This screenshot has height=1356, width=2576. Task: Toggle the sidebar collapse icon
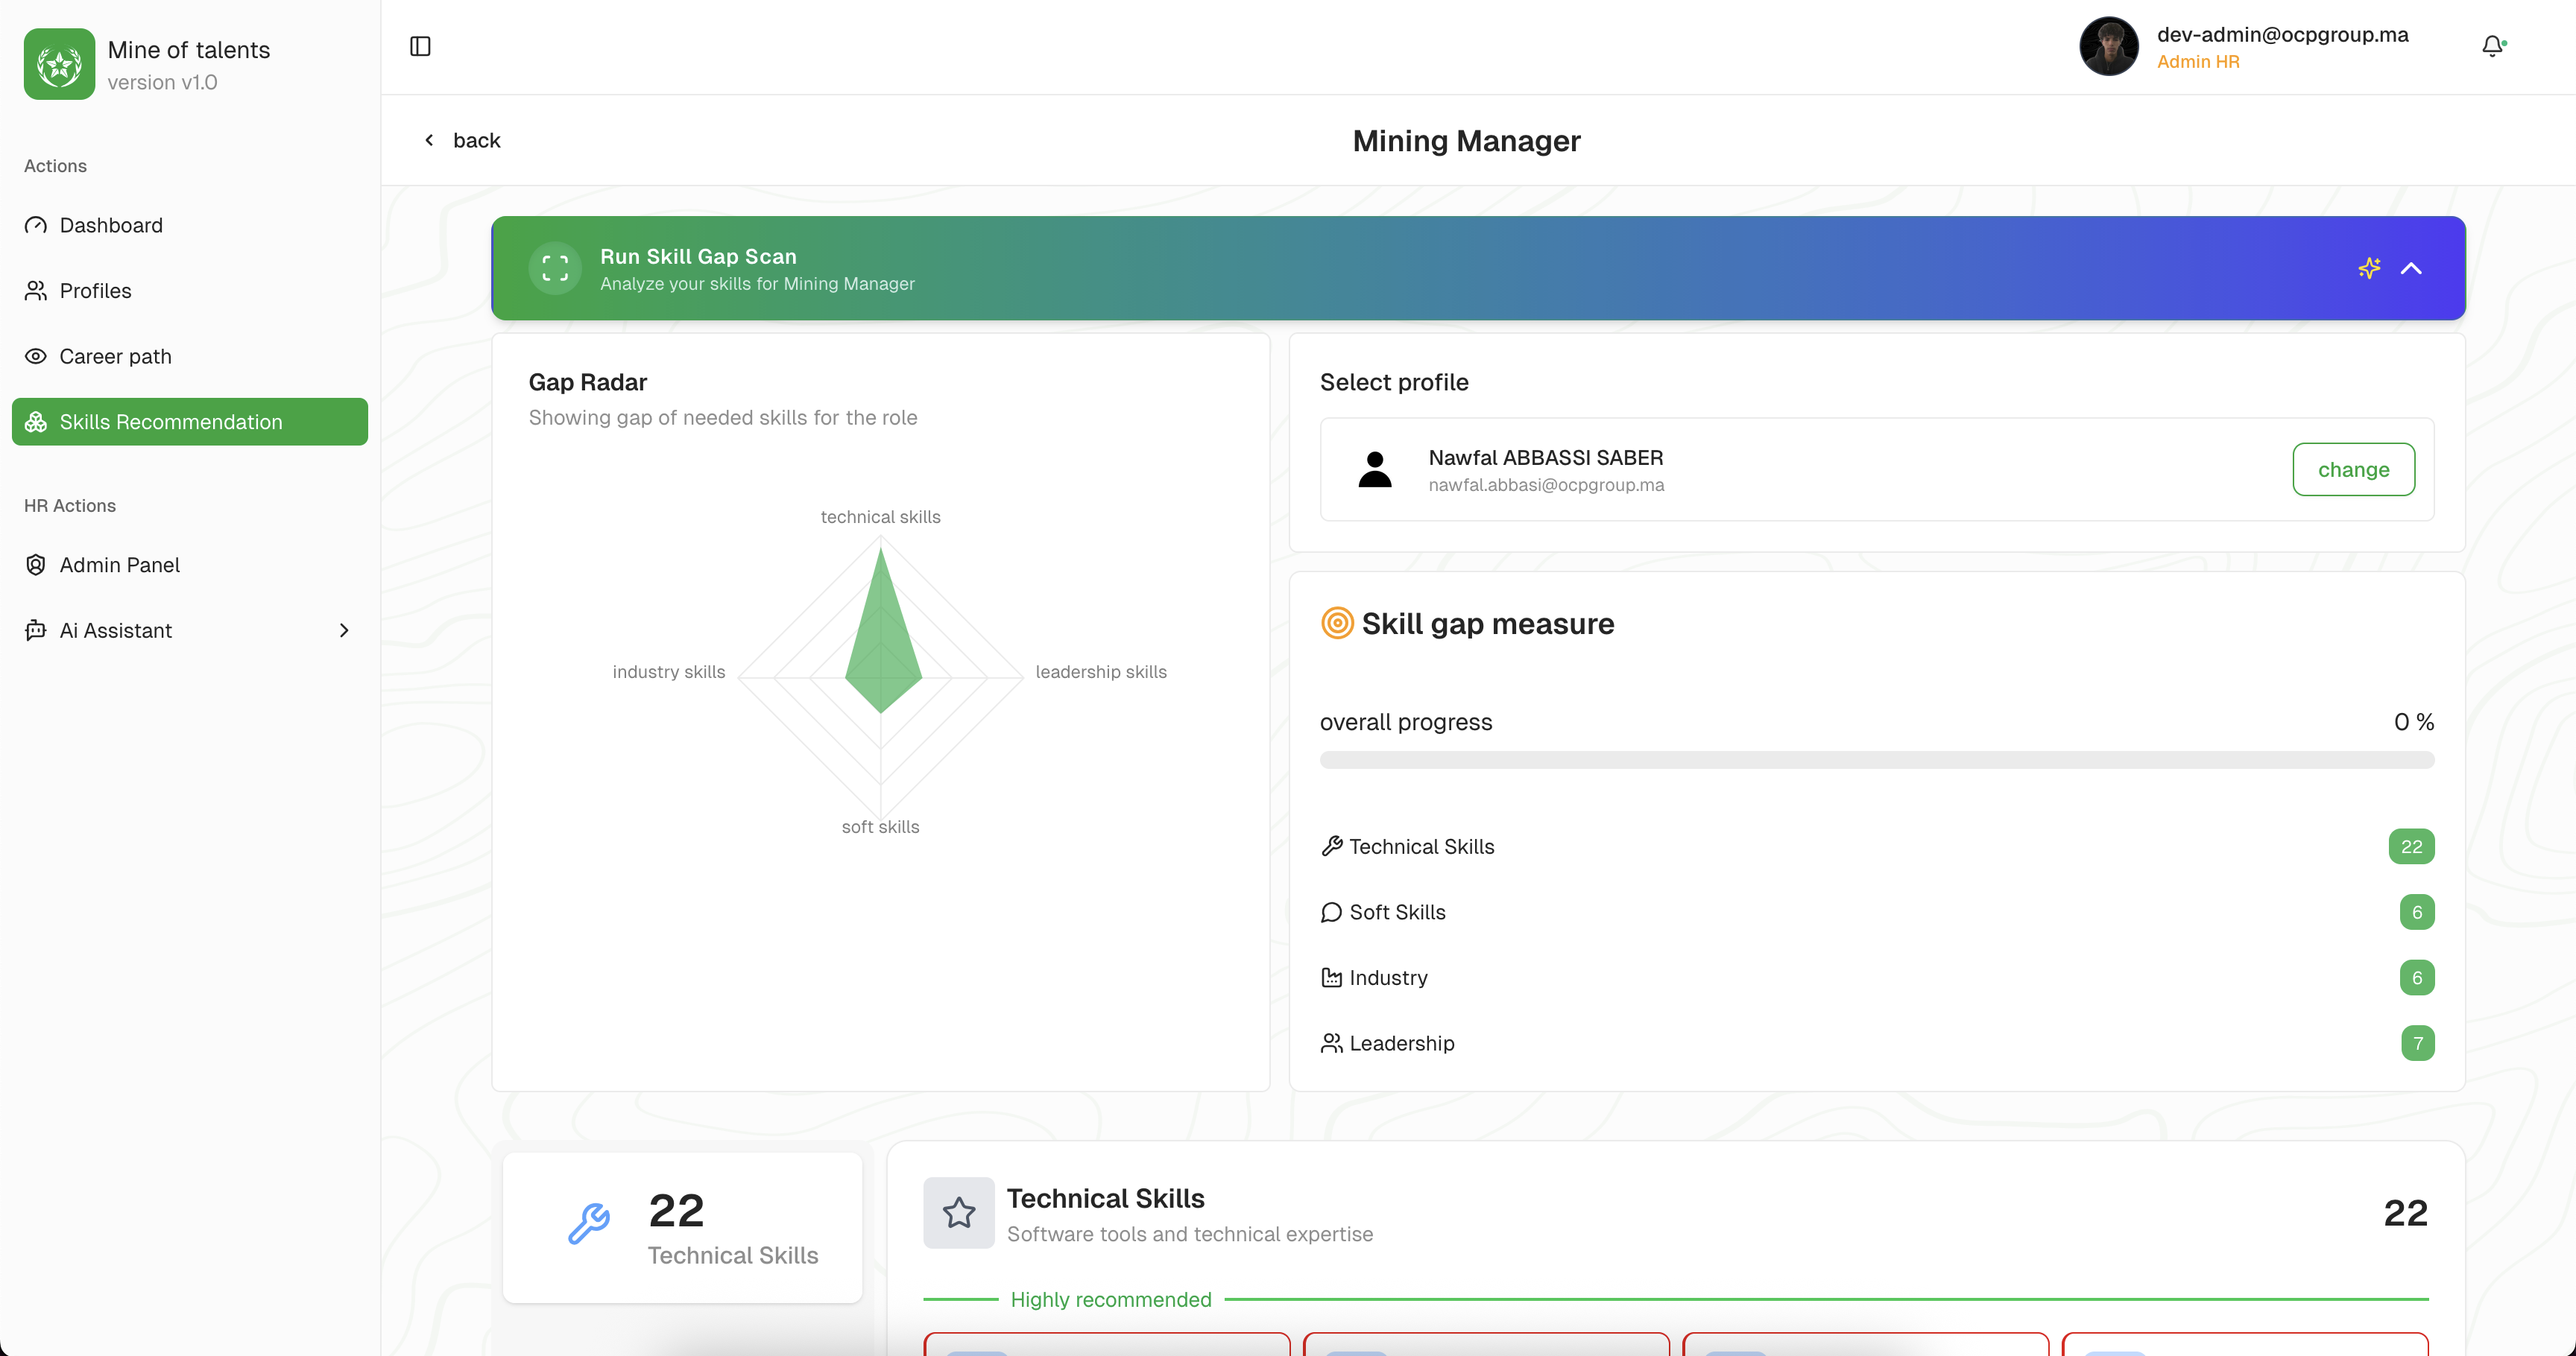click(x=420, y=46)
